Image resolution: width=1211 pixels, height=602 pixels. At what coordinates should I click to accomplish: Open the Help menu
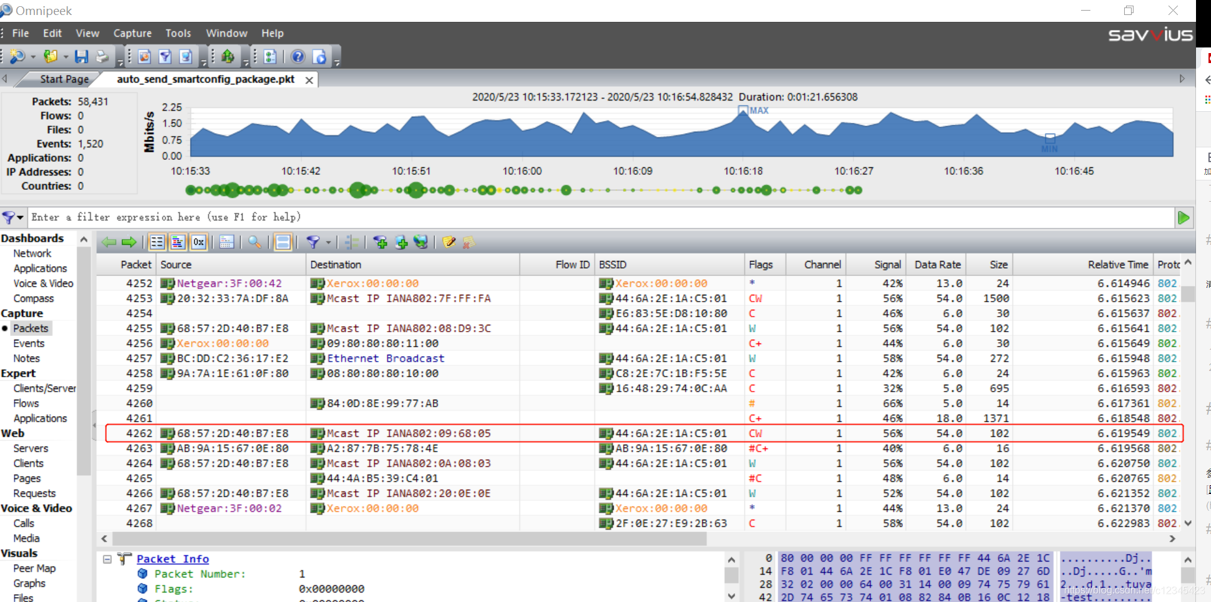pos(272,33)
